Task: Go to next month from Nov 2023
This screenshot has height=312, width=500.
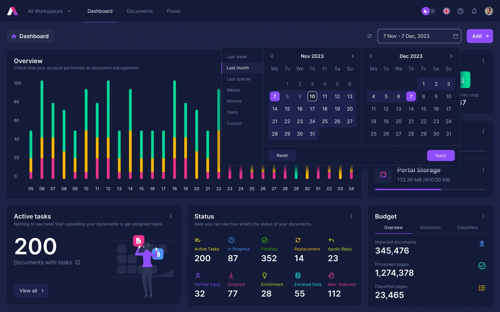Action: tap(352, 56)
